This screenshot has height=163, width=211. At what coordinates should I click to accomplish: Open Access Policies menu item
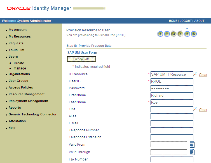[x=21, y=88]
